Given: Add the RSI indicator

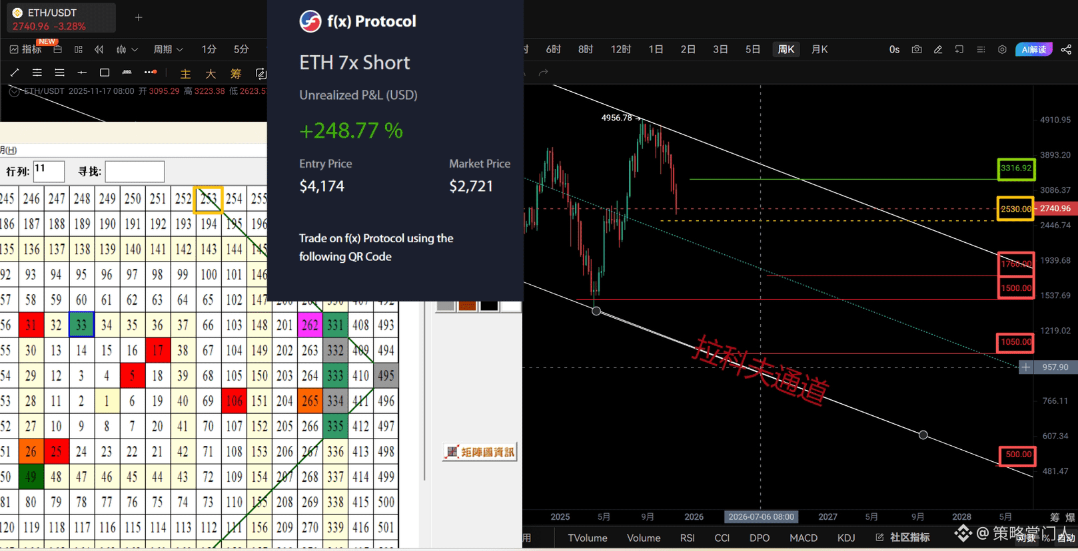Looking at the screenshot, I should point(688,538).
